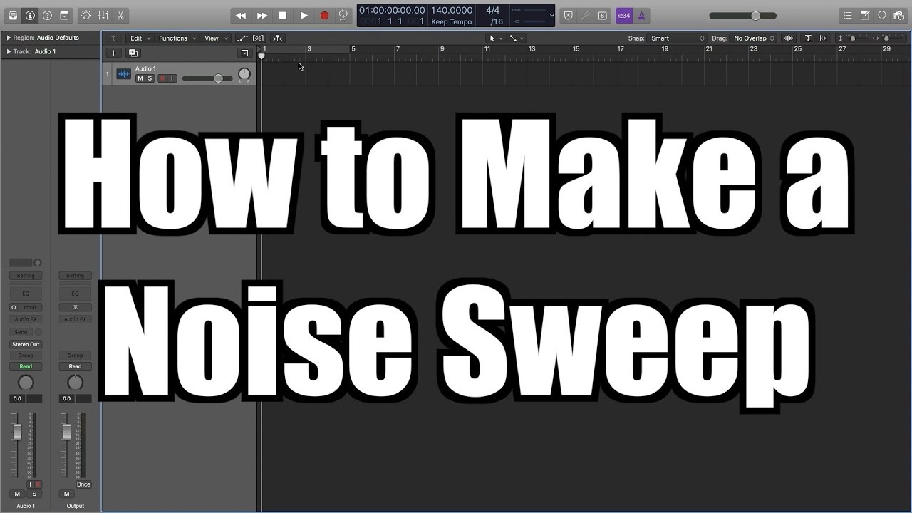Click the Fast Forward transport button
912x513 pixels.
point(261,15)
